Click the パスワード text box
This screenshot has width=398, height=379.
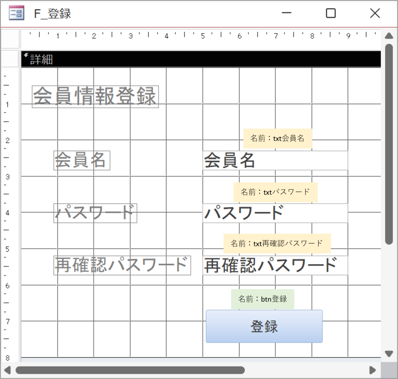pos(275,213)
